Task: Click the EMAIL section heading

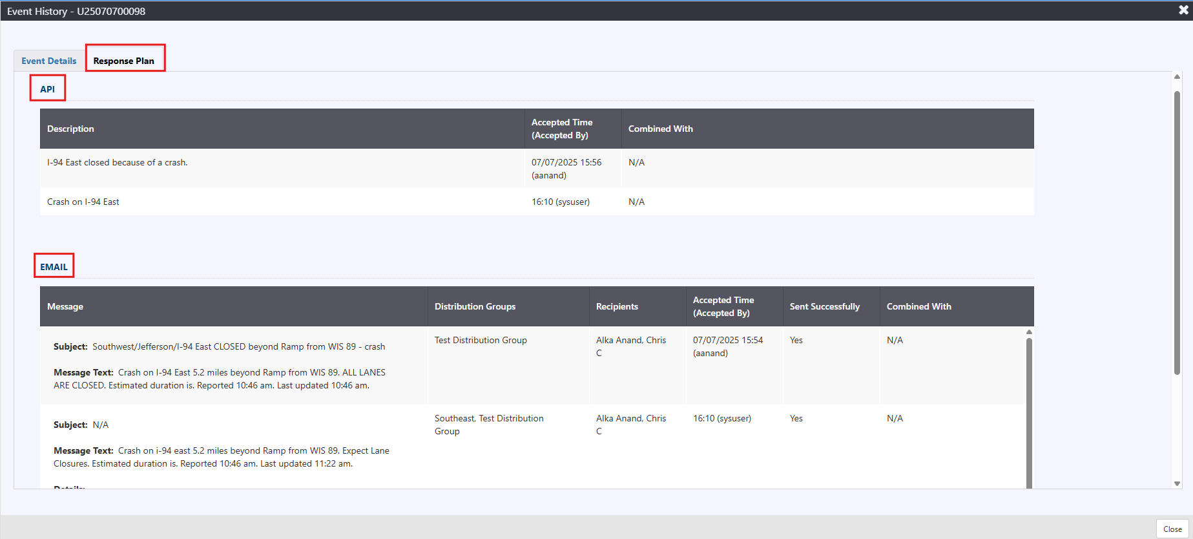Action: [54, 267]
